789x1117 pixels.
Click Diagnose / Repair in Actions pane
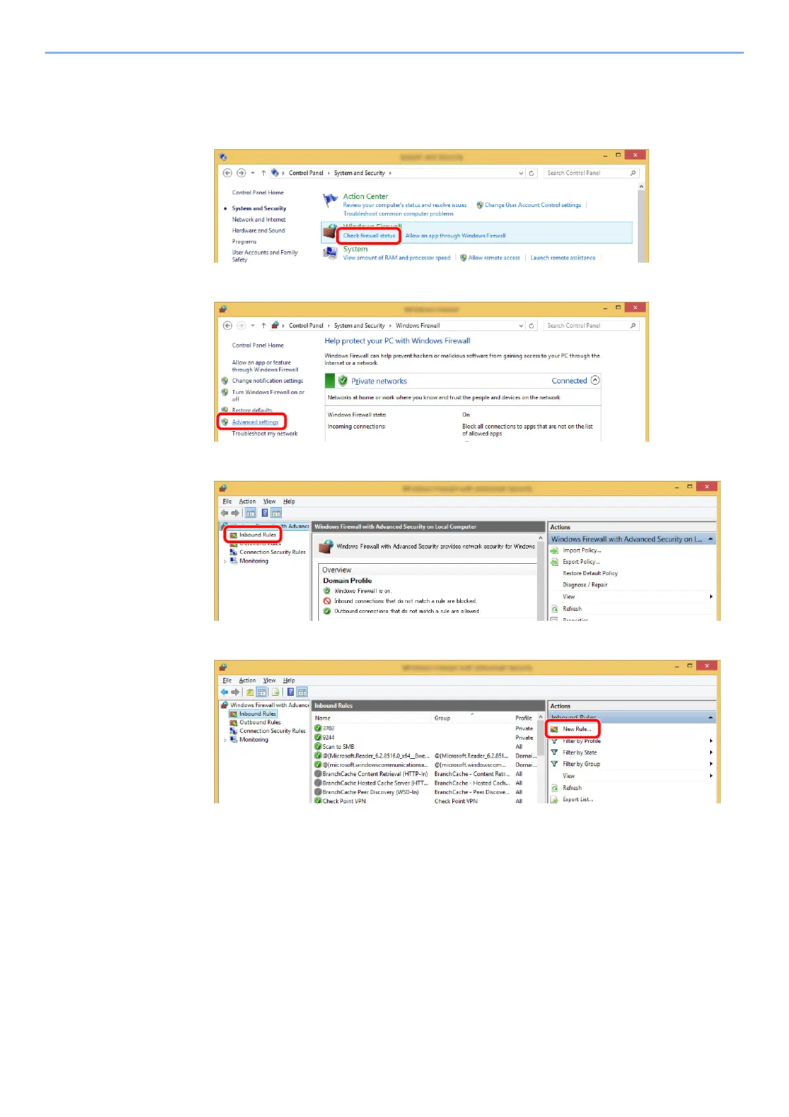pyautogui.click(x=585, y=585)
